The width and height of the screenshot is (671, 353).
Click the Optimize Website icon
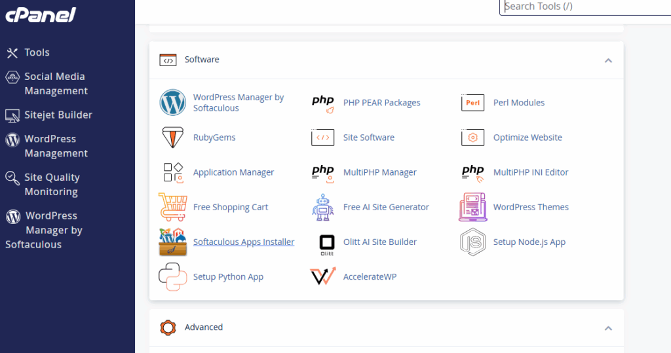(x=473, y=138)
